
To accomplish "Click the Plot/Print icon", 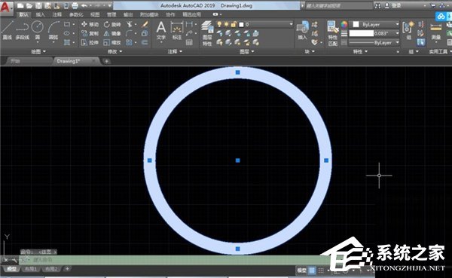I will 75,5.
